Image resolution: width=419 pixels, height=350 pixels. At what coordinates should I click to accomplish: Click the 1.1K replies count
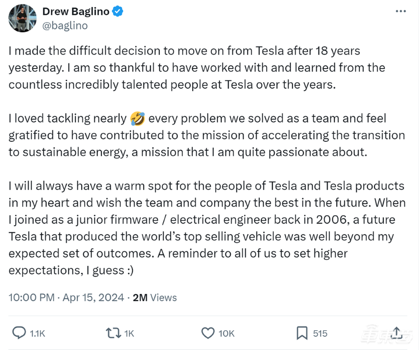click(37, 334)
